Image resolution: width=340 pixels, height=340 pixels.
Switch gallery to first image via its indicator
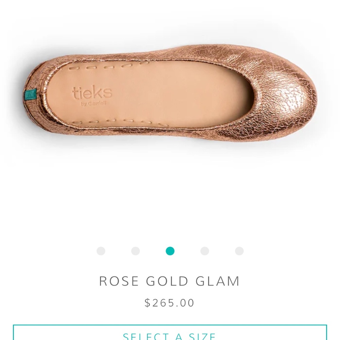[100, 252]
